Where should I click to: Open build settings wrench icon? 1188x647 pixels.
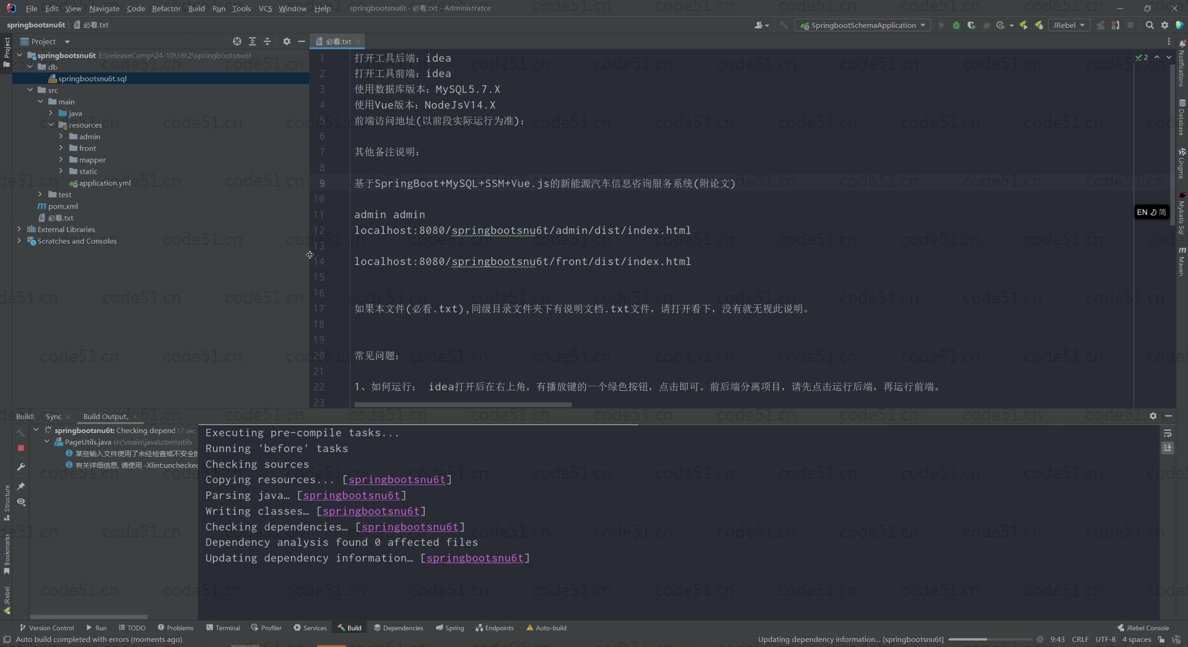[21, 467]
